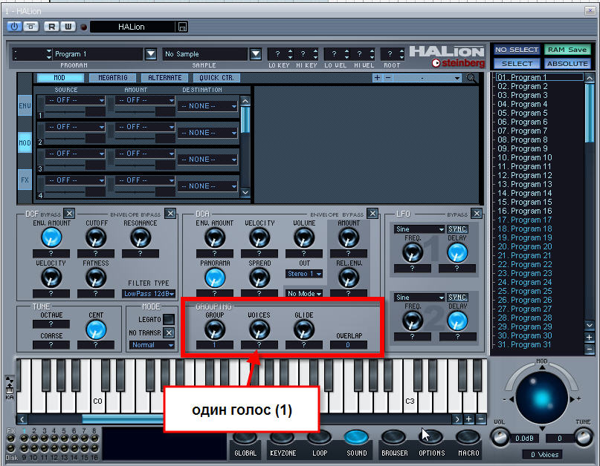The height and width of the screenshot is (466, 600).
Task: Click the ENV side tab
Action: tap(25, 105)
